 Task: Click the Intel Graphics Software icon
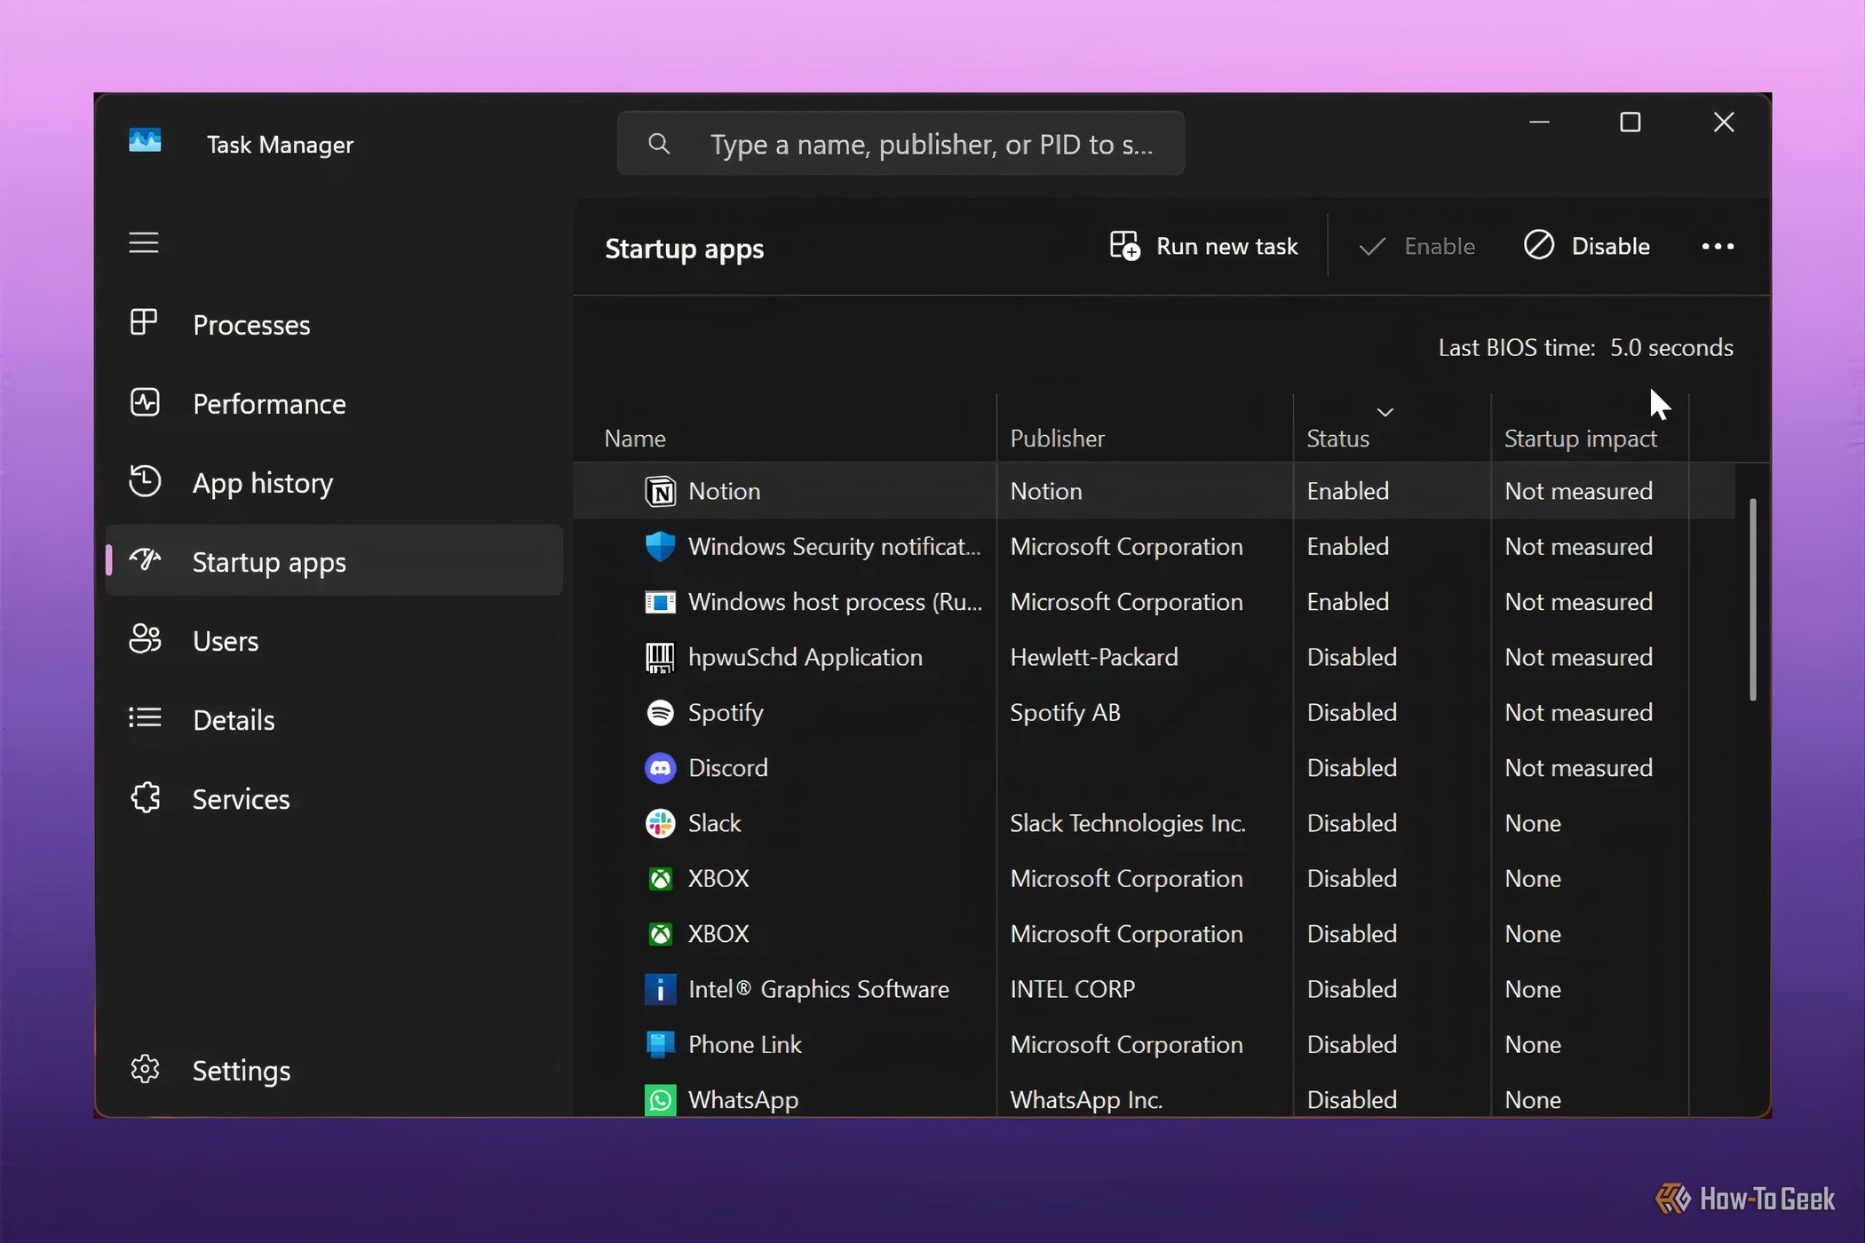[x=660, y=989]
